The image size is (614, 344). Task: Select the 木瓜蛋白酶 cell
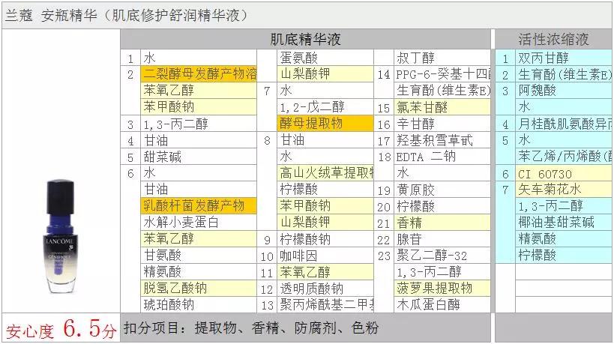click(x=442, y=304)
